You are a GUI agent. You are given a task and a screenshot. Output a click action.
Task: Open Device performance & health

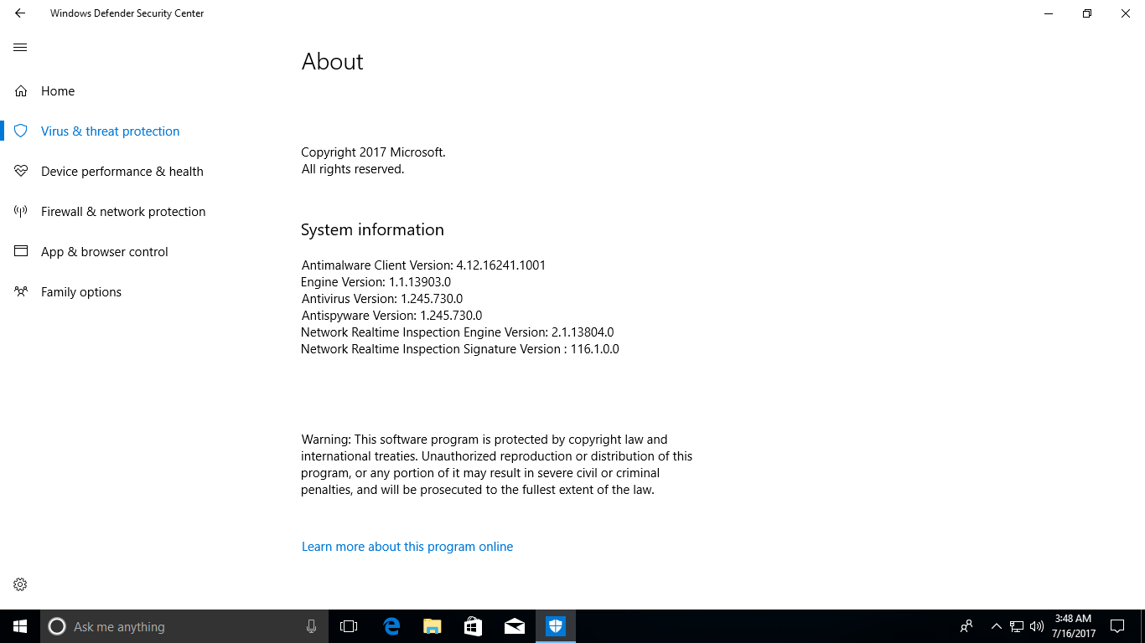[122, 171]
